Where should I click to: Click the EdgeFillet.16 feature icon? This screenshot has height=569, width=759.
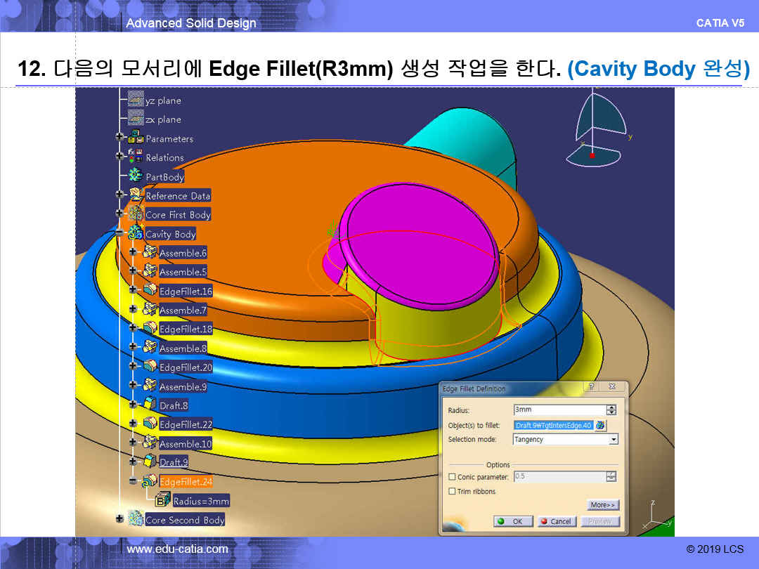pos(150,290)
